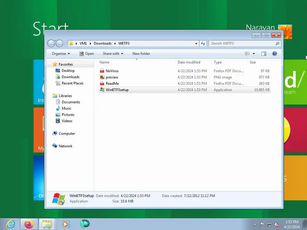
Task: Open the Organize menu
Action: tap(61, 54)
